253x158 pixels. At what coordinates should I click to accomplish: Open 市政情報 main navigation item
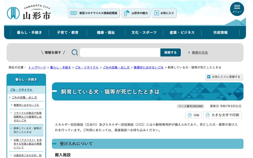tap(220, 33)
